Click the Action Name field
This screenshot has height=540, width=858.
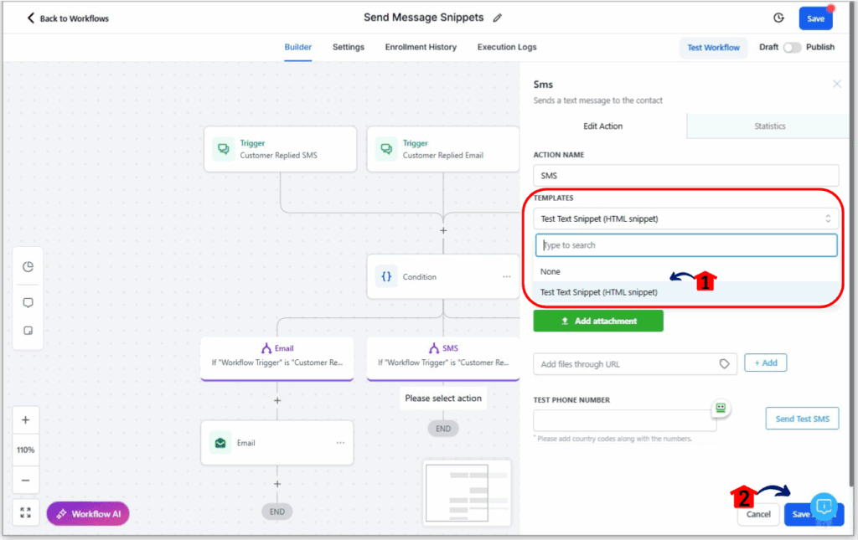click(x=685, y=176)
